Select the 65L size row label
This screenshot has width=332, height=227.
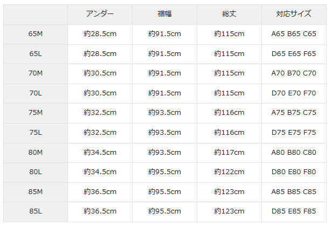coord(36,54)
